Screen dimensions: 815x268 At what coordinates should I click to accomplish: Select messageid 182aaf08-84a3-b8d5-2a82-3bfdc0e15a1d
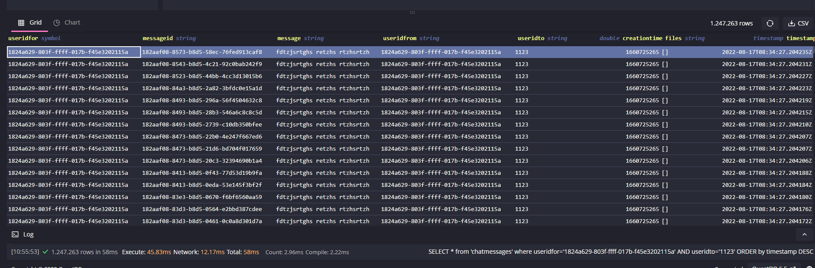pos(202,88)
